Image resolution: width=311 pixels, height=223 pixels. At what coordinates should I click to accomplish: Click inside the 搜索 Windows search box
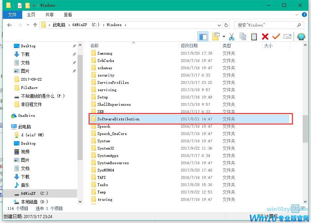tap(268, 25)
